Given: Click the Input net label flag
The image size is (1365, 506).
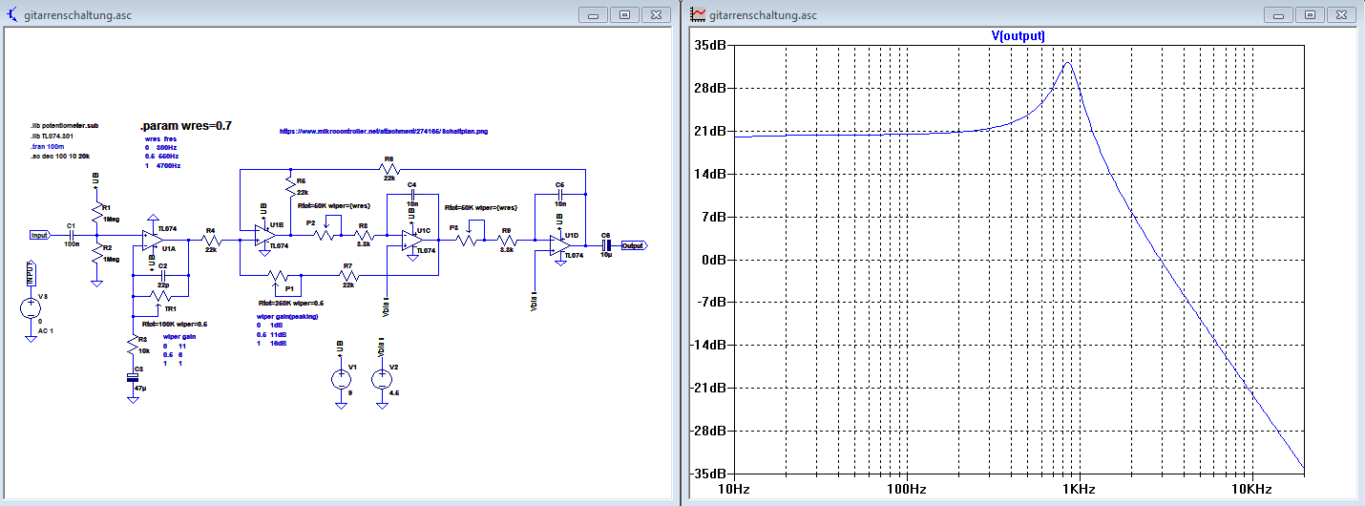Looking at the screenshot, I should click(x=40, y=235).
